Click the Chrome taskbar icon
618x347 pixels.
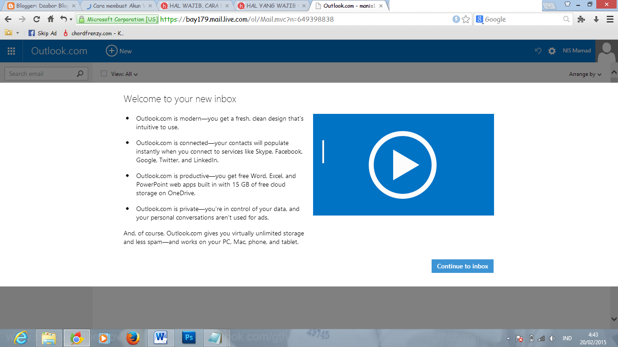pyautogui.click(x=77, y=338)
